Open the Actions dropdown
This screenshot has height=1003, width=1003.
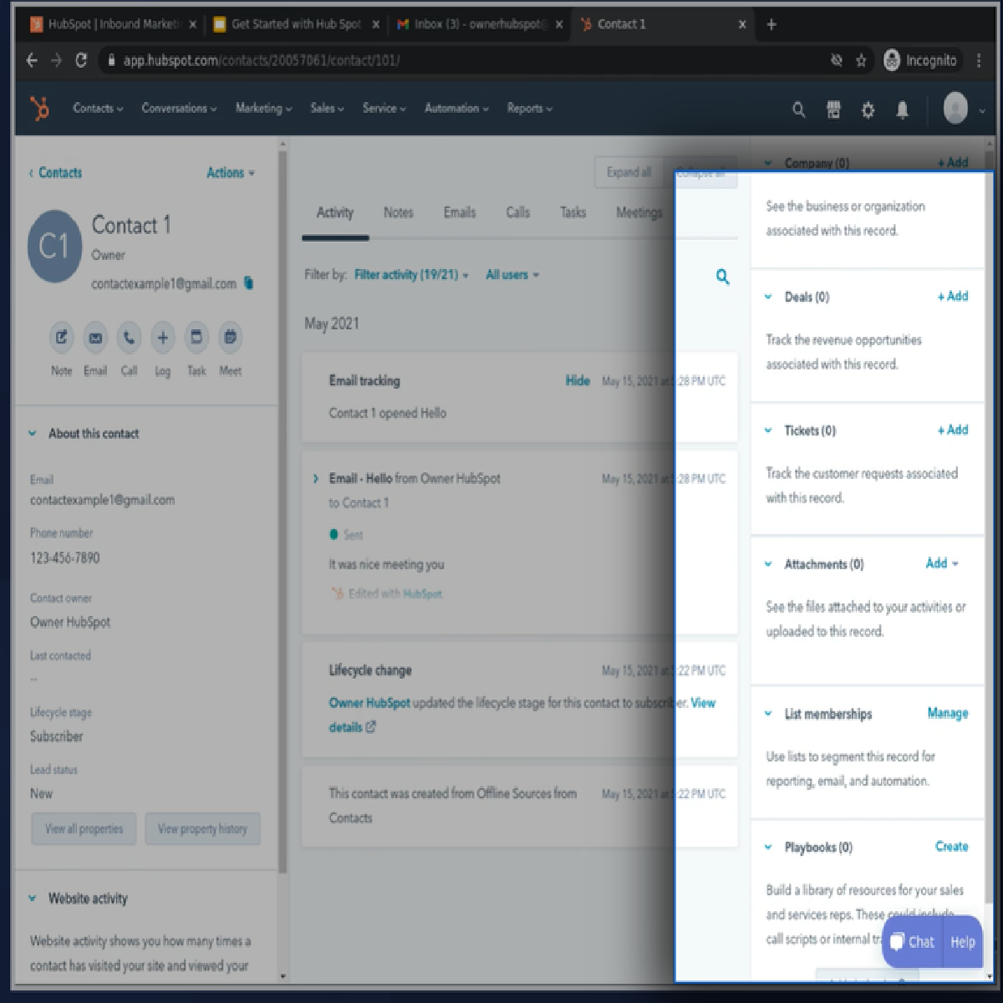click(231, 173)
